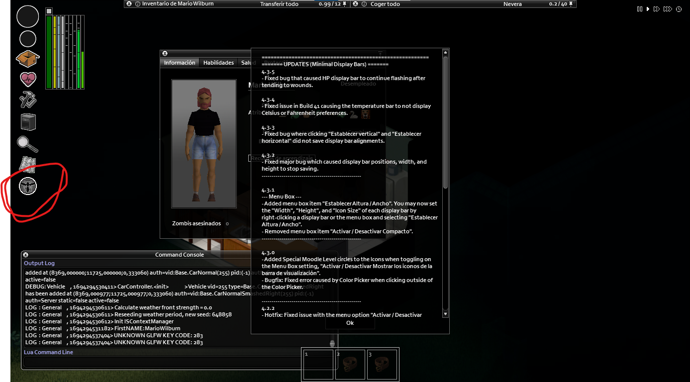Click the 4.3.2 version heading
This screenshot has width=690, height=382.
click(x=268, y=156)
